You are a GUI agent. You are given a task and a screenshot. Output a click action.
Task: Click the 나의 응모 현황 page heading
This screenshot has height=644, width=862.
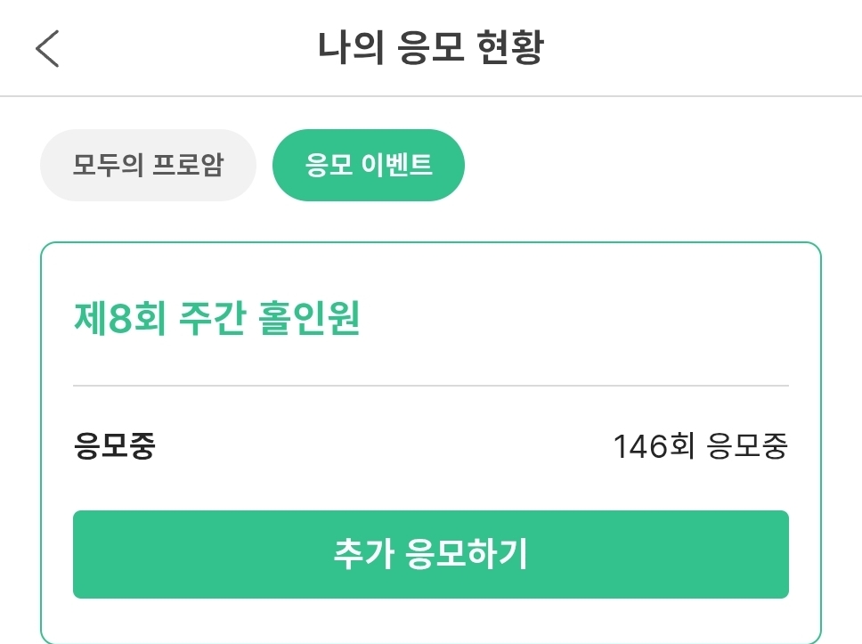point(431,48)
